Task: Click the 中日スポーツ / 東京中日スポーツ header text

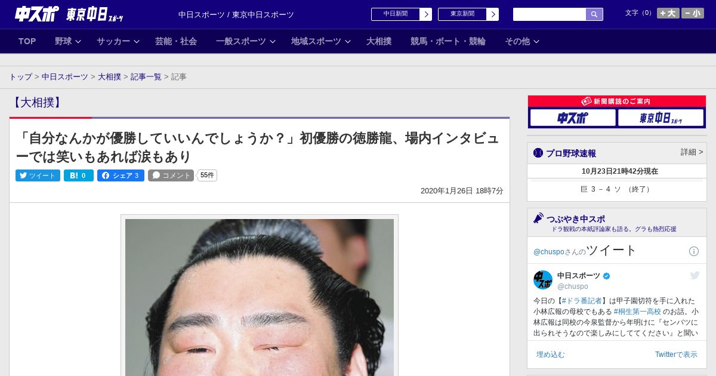Action: tap(236, 14)
